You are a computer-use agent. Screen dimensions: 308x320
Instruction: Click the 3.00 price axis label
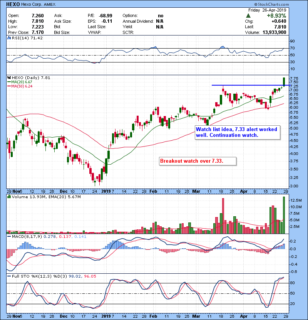[x=294, y=186]
